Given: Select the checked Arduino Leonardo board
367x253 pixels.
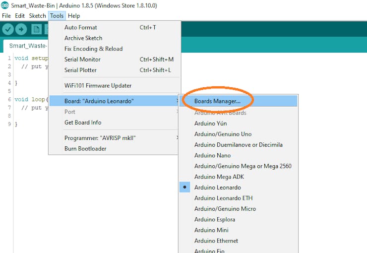Looking at the screenshot, I should tap(238, 188).
